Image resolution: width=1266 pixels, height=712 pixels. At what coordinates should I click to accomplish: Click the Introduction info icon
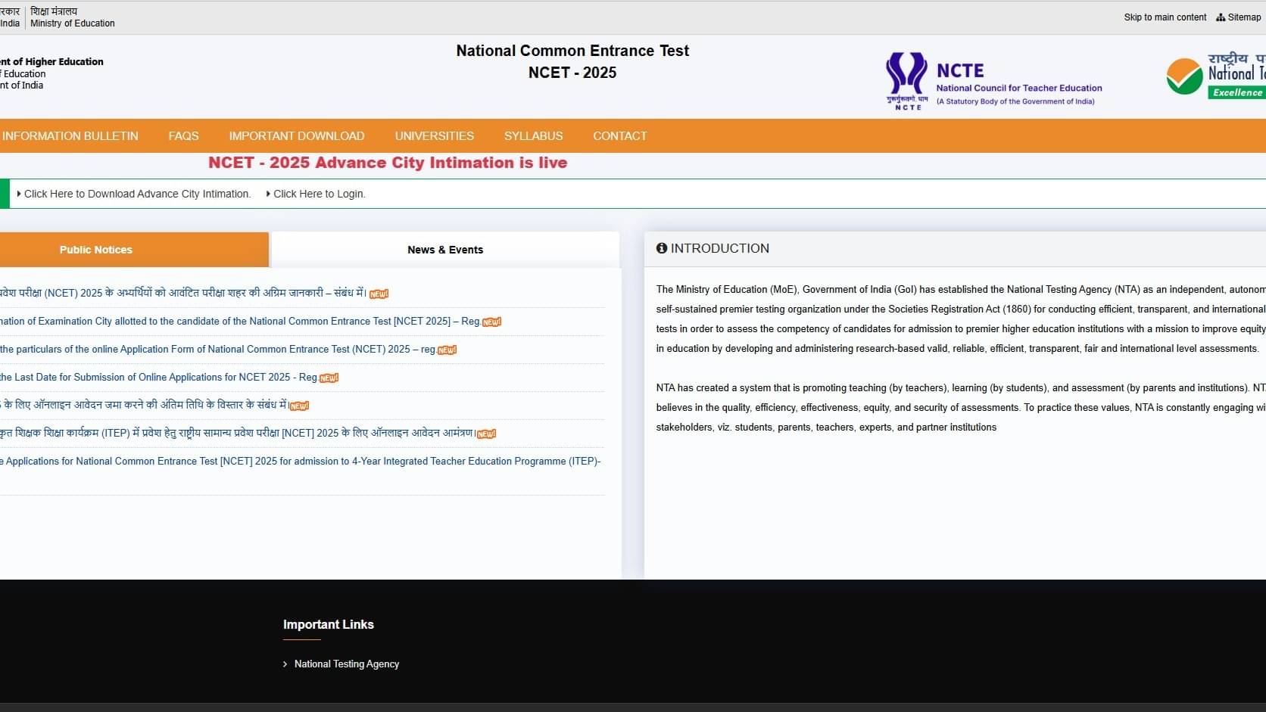pyautogui.click(x=662, y=248)
